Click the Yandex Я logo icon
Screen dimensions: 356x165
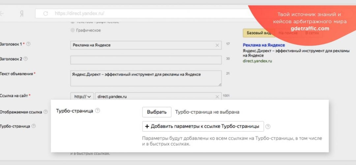(x=21, y=14)
